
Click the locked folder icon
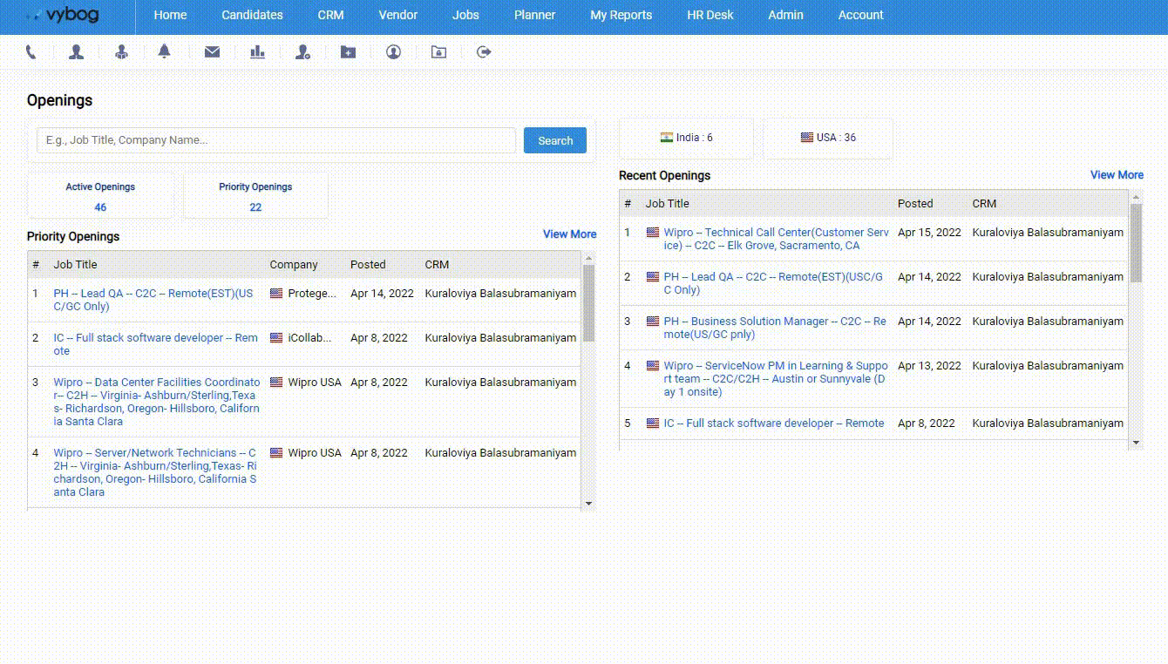(x=438, y=52)
